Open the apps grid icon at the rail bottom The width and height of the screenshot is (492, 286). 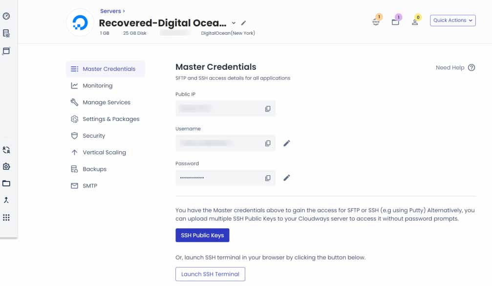click(x=6, y=218)
